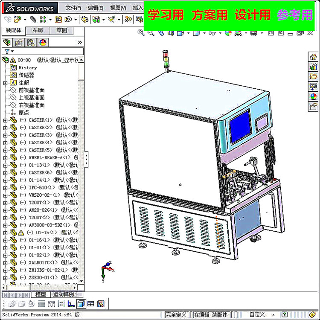
Task: Expand the 注解 annotations folder
Action: (5, 83)
